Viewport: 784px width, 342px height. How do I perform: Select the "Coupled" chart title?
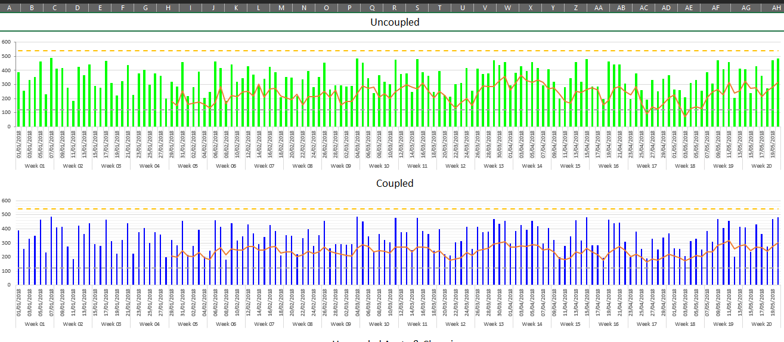coord(394,183)
